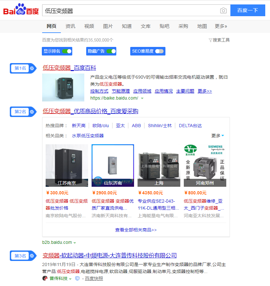Open the 低压变频器维修_亚太_西门子 product title
This screenshot has width=270, height=286.
click(204, 205)
